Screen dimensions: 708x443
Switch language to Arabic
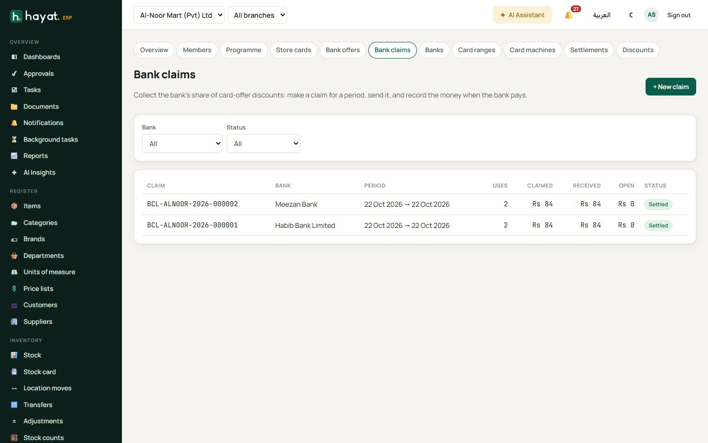coord(602,15)
